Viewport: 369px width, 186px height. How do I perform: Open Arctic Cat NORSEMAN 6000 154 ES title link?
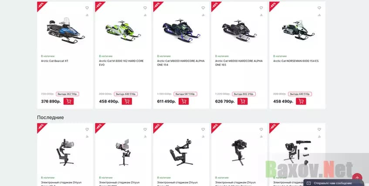296,61
